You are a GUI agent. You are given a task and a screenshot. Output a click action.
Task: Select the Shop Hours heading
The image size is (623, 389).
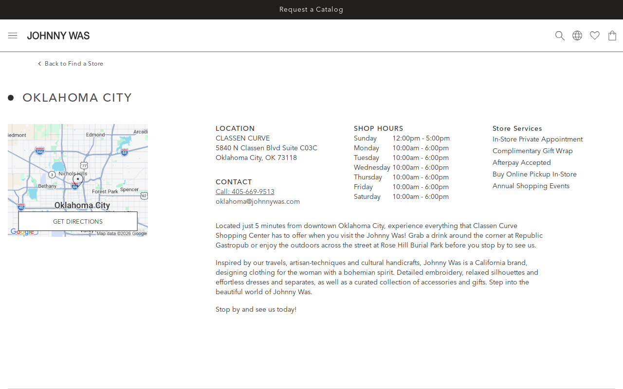379,129
